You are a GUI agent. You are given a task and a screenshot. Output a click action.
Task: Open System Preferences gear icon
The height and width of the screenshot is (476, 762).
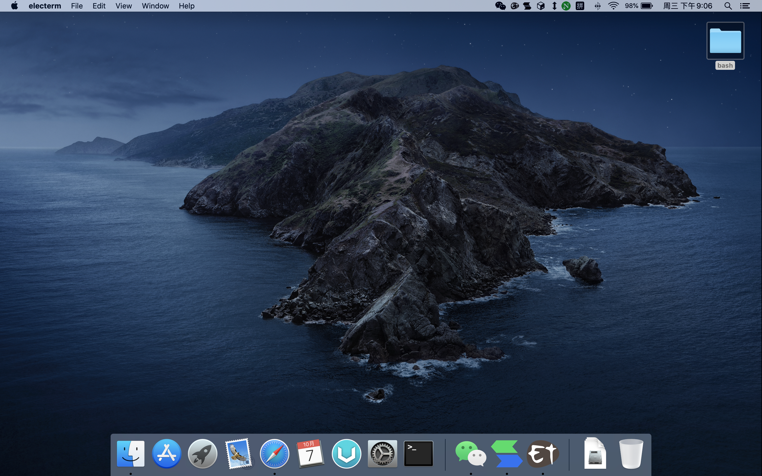point(382,454)
